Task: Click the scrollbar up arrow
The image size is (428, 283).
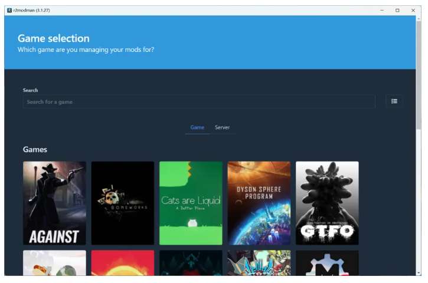Action: (x=419, y=19)
